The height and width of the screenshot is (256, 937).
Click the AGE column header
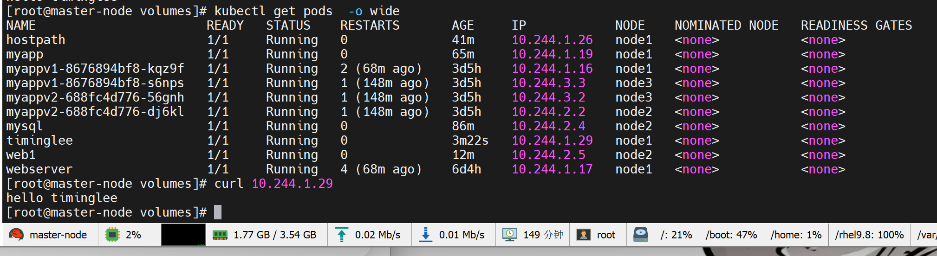pyautogui.click(x=463, y=26)
